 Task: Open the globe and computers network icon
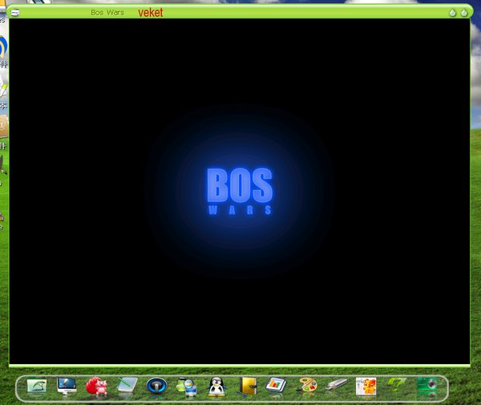point(187,387)
